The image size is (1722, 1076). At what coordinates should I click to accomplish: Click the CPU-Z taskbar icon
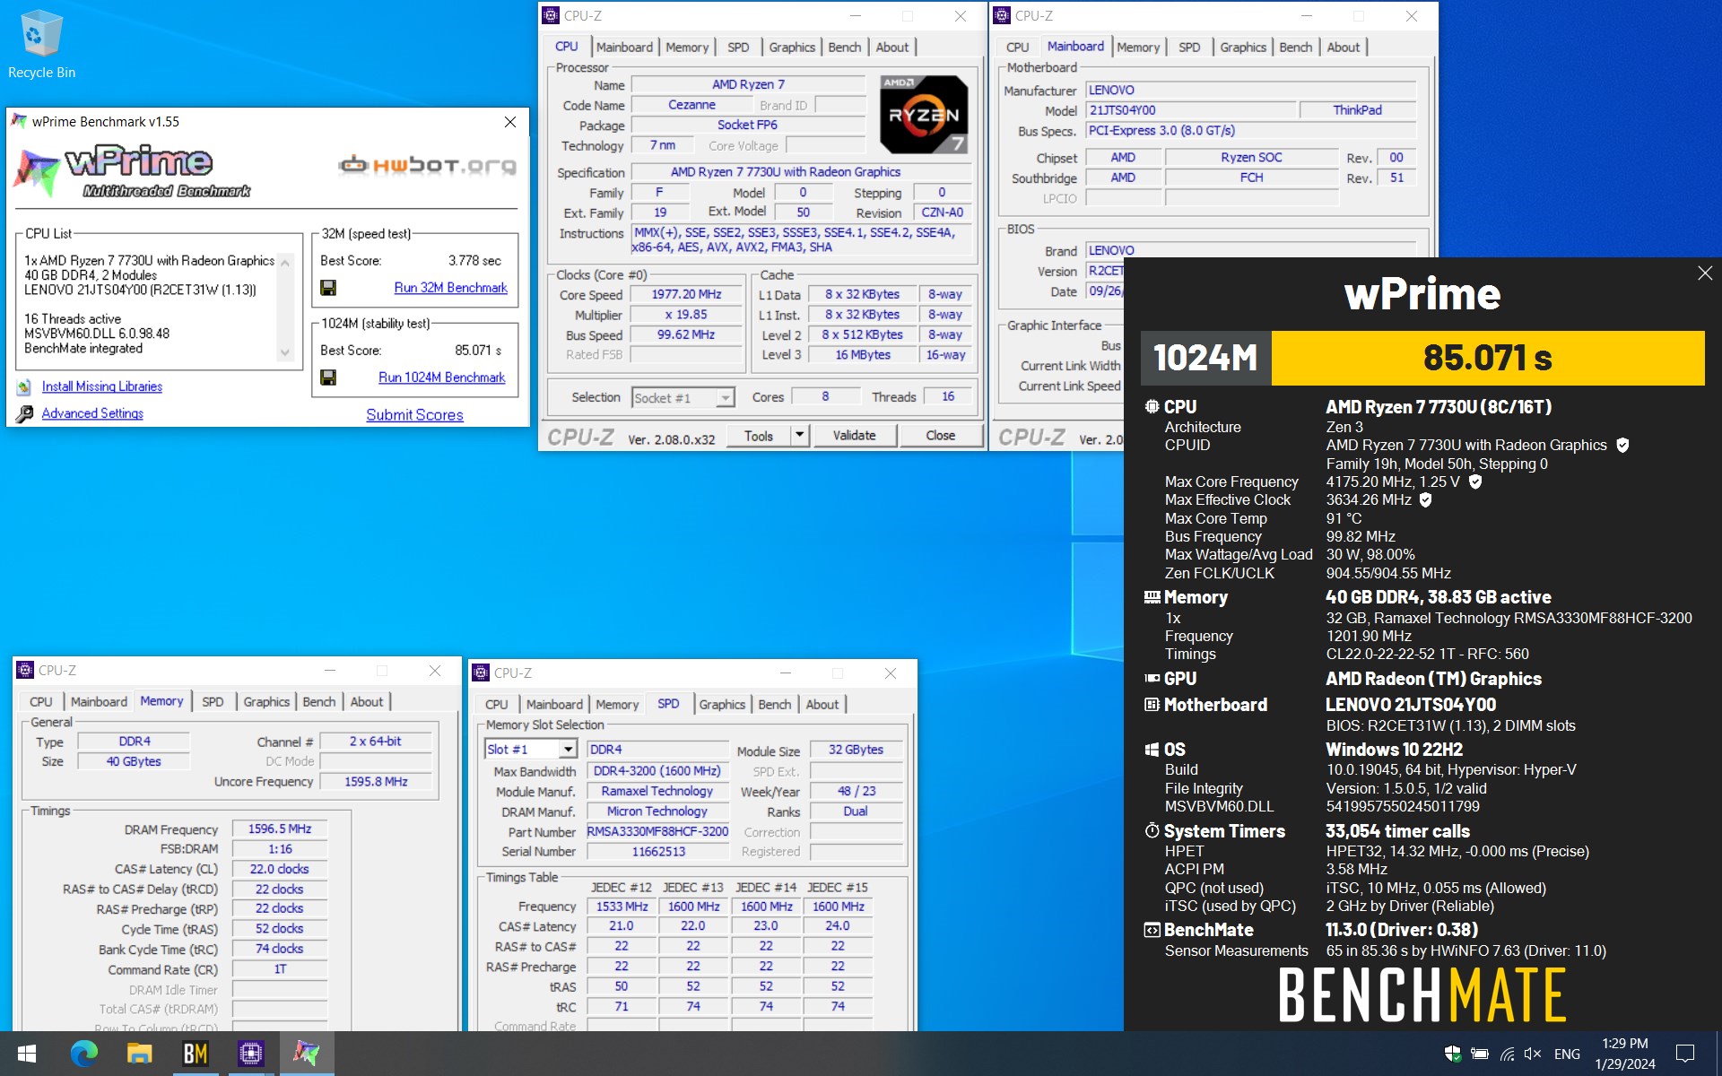click(250, 1054)
